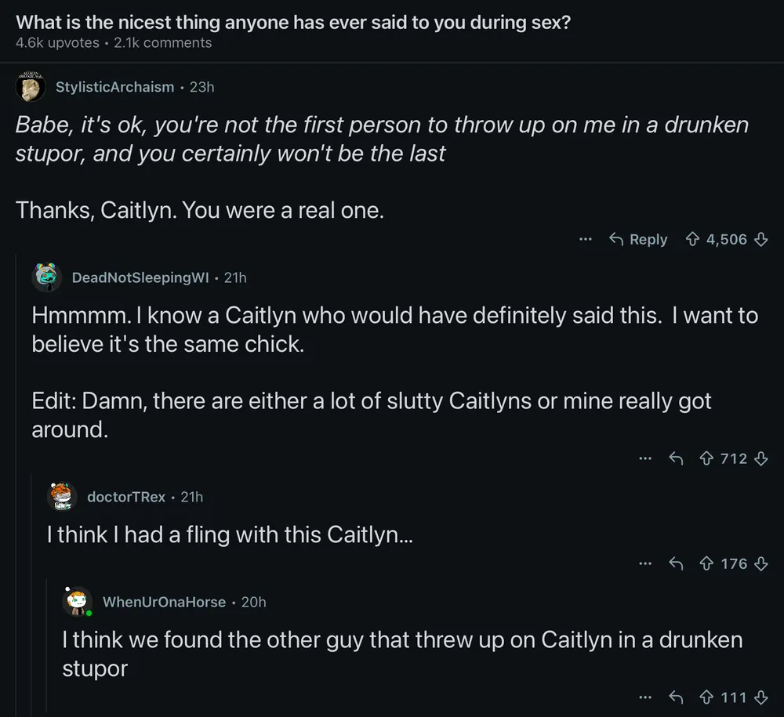Image resolution: width=784 pixels, height=717 pixels.
Task: Downvote StylisticArchaism's comment
Action: pos(760,240)
